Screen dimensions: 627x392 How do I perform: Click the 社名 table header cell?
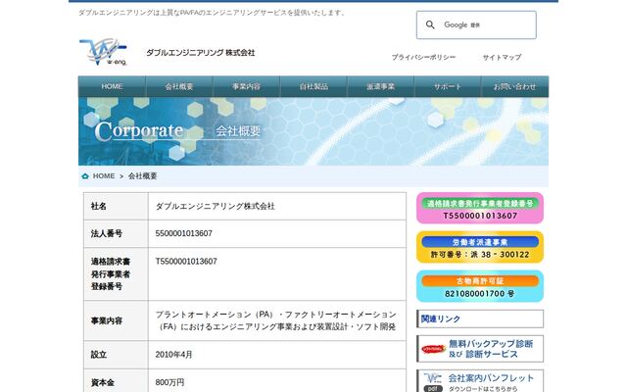click(x=116, y=206)
